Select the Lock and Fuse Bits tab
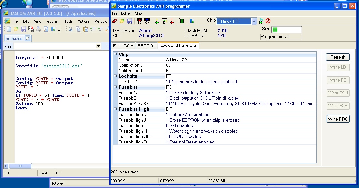Image resolution: width=359 pixels, height=188 pixels. (x=178, y=45)
